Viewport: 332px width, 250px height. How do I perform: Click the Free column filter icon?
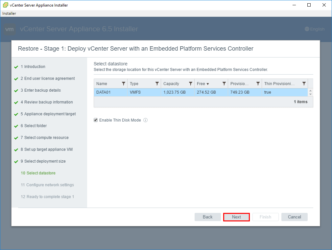(224, 84)
